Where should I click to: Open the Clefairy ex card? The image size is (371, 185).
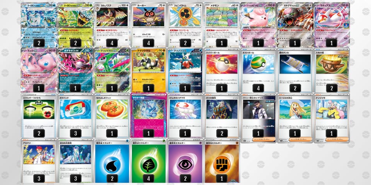pos(259,25)
